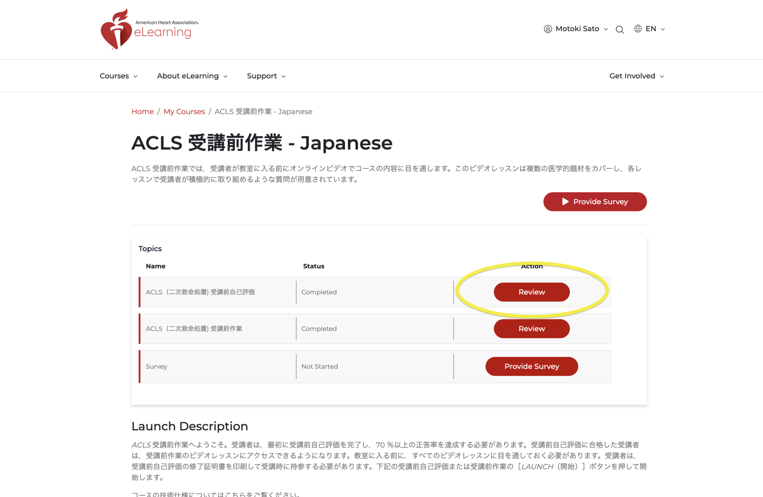Go to Home breadcrumb link

click(x=142, y=112)
